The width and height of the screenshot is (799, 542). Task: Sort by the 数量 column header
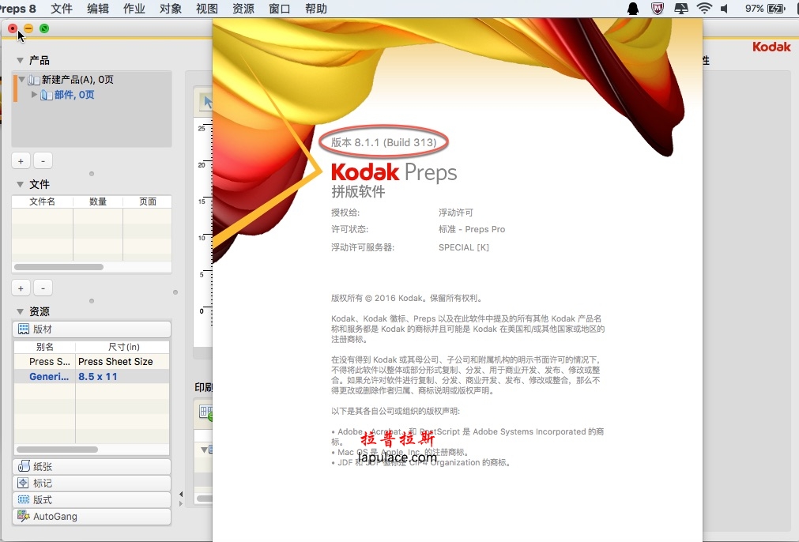[98, 201]
